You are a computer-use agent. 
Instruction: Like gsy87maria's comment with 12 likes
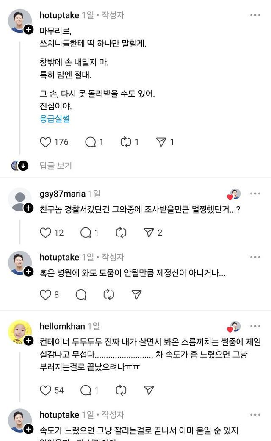(x=46, y=233)
